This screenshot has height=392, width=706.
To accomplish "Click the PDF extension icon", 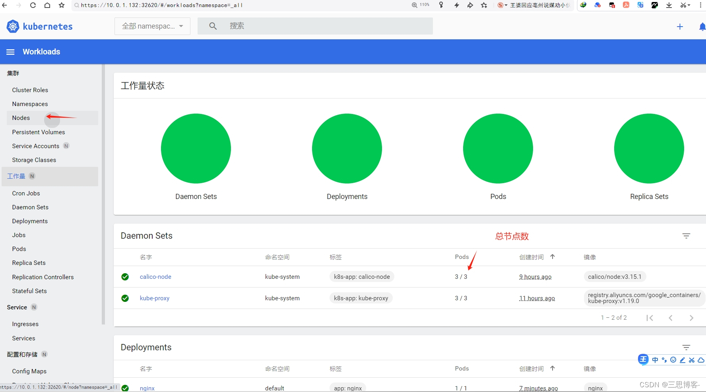I will [626, 5].
